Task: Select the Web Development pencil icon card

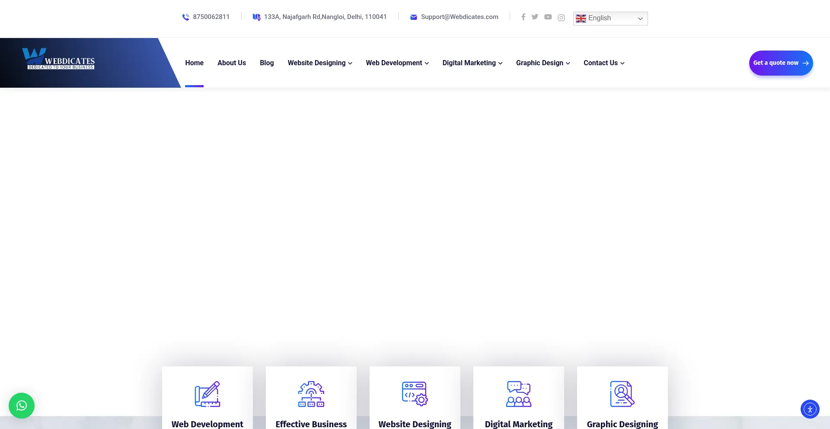Action: click(207, 394)
